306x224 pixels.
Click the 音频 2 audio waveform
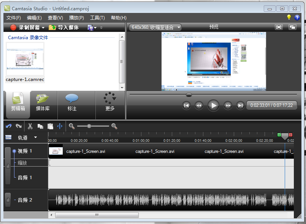coord(171,200)
